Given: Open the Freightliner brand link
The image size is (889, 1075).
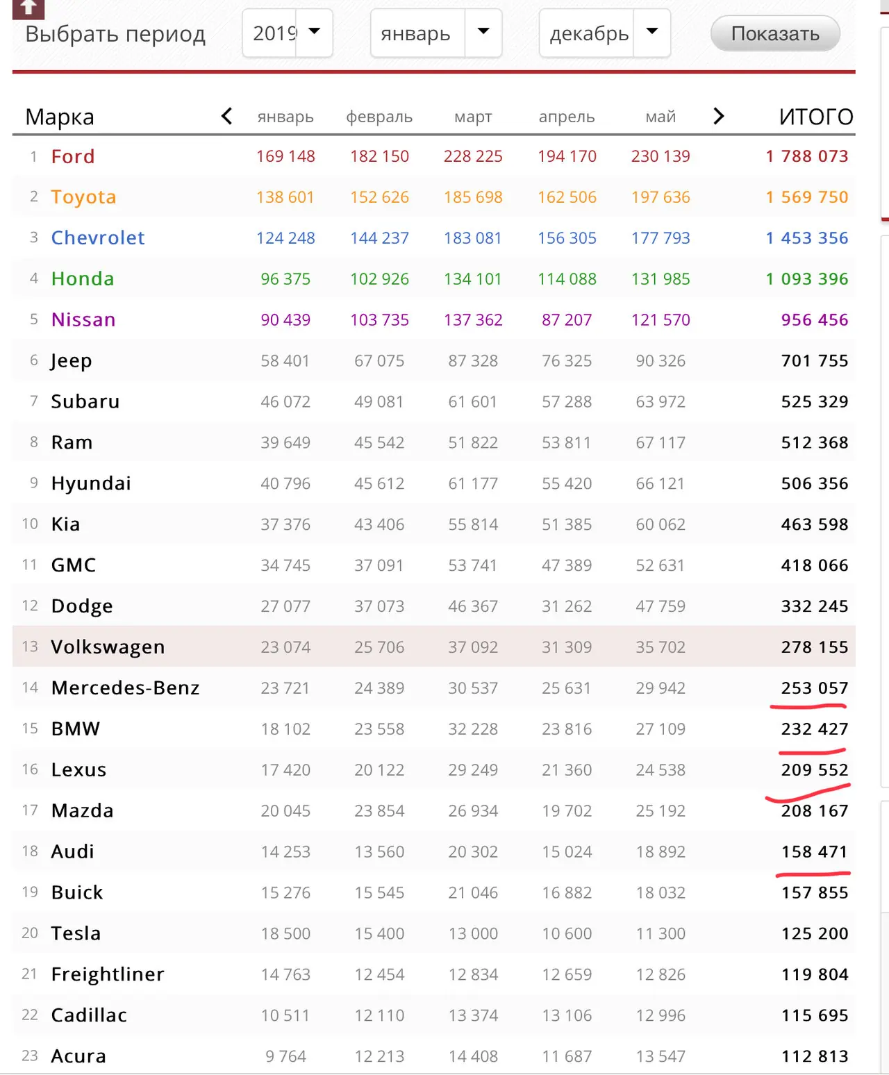Looking at the screenshot, I should coord(108,974).
